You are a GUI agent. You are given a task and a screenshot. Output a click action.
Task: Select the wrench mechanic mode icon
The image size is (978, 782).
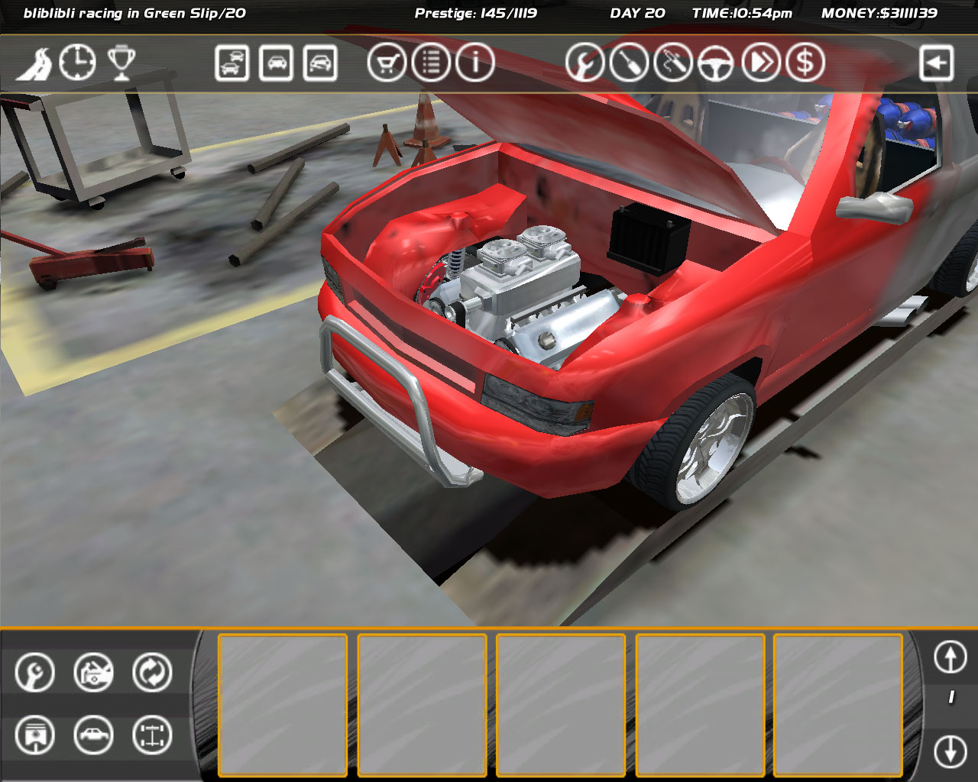click(x=585, y=63)
